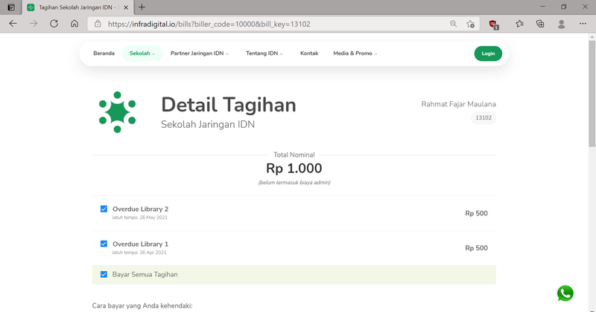This screenshot has height=312, width=596.
Task: Click the browser Back arrow
Action: [x=13, y=24]
